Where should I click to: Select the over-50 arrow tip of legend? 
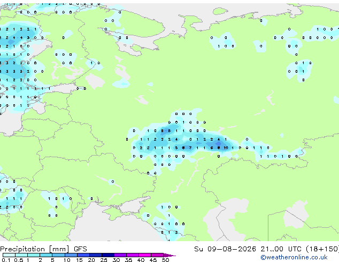point(169,255)
